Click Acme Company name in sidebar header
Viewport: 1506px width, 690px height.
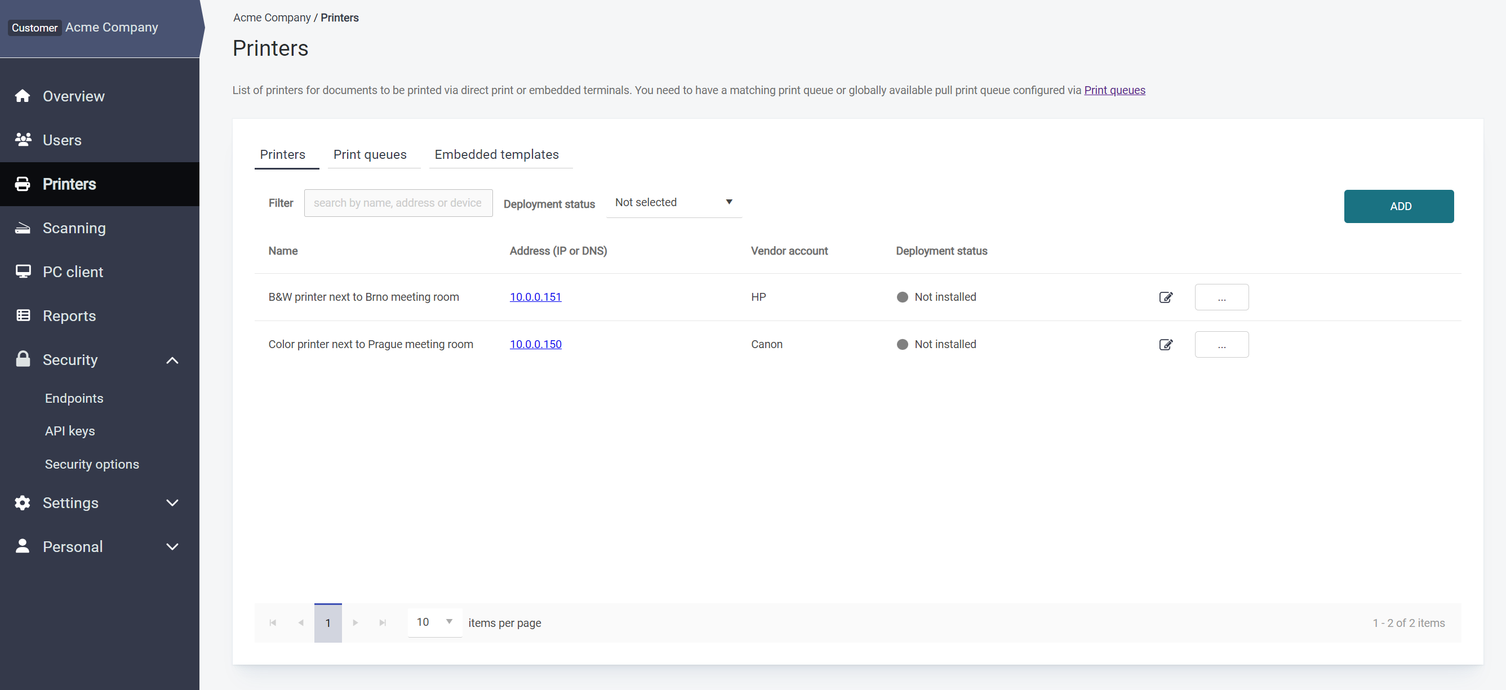pos(112,27)
